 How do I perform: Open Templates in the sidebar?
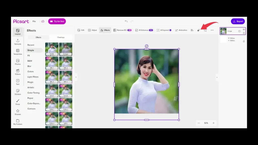18,52
